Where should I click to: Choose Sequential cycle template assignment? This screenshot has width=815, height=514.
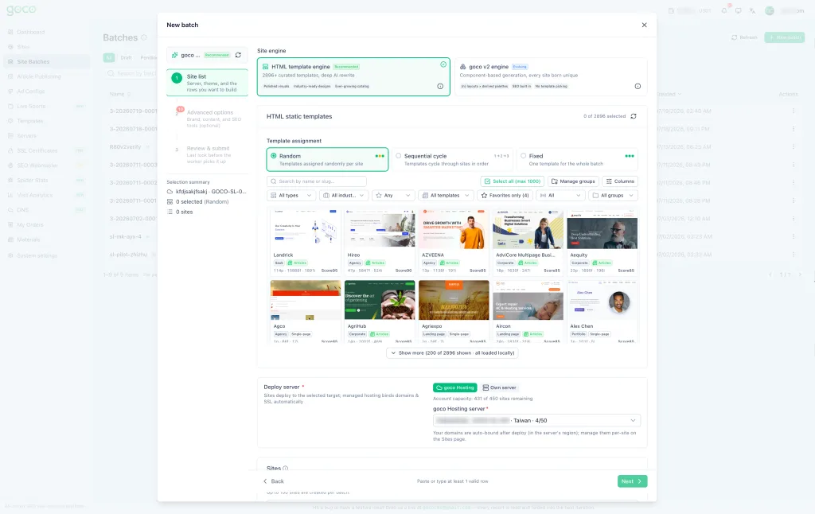(x=452, y=160)
